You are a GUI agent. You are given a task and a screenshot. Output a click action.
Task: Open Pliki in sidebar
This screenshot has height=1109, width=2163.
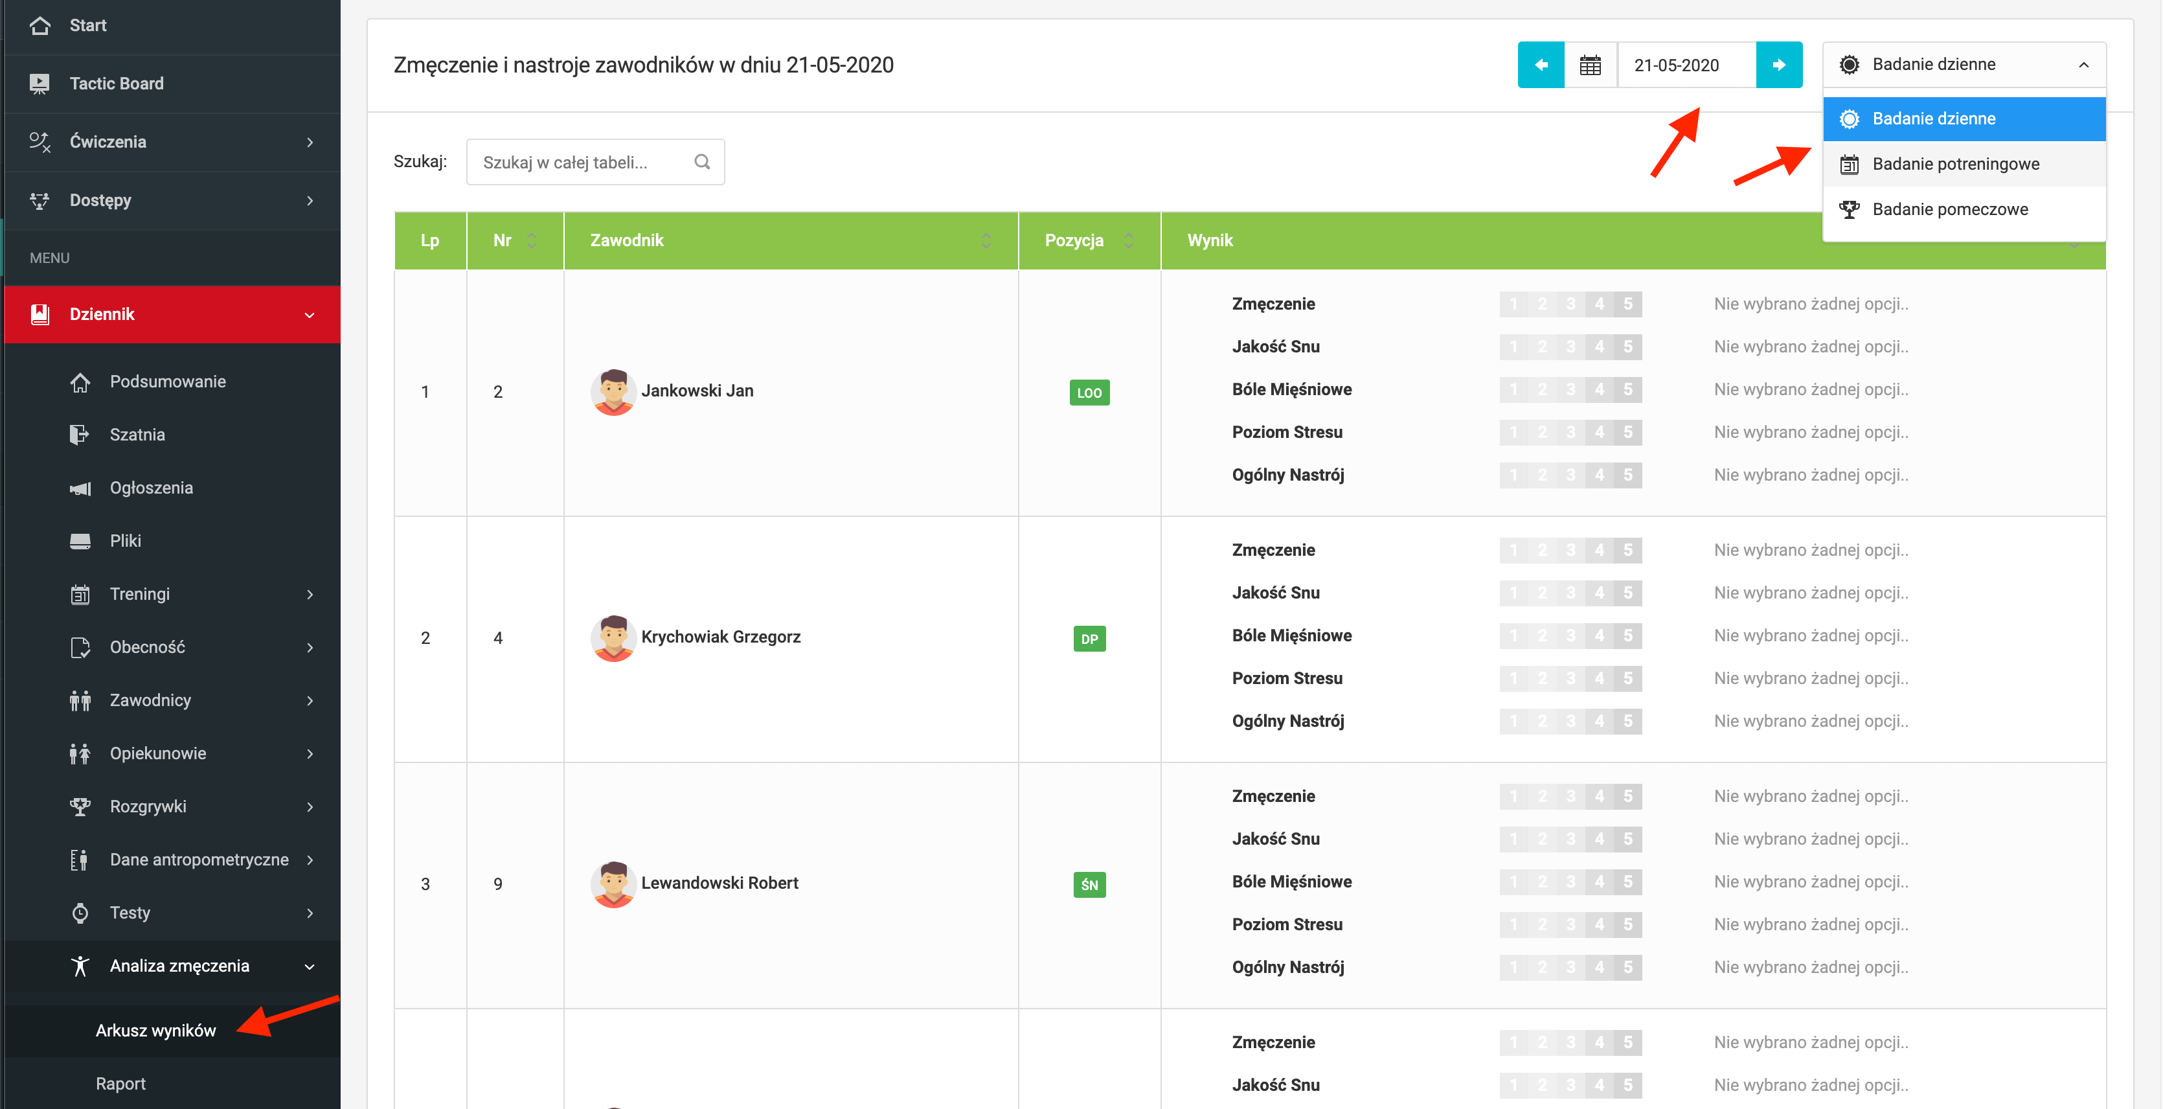pos(125,540)
